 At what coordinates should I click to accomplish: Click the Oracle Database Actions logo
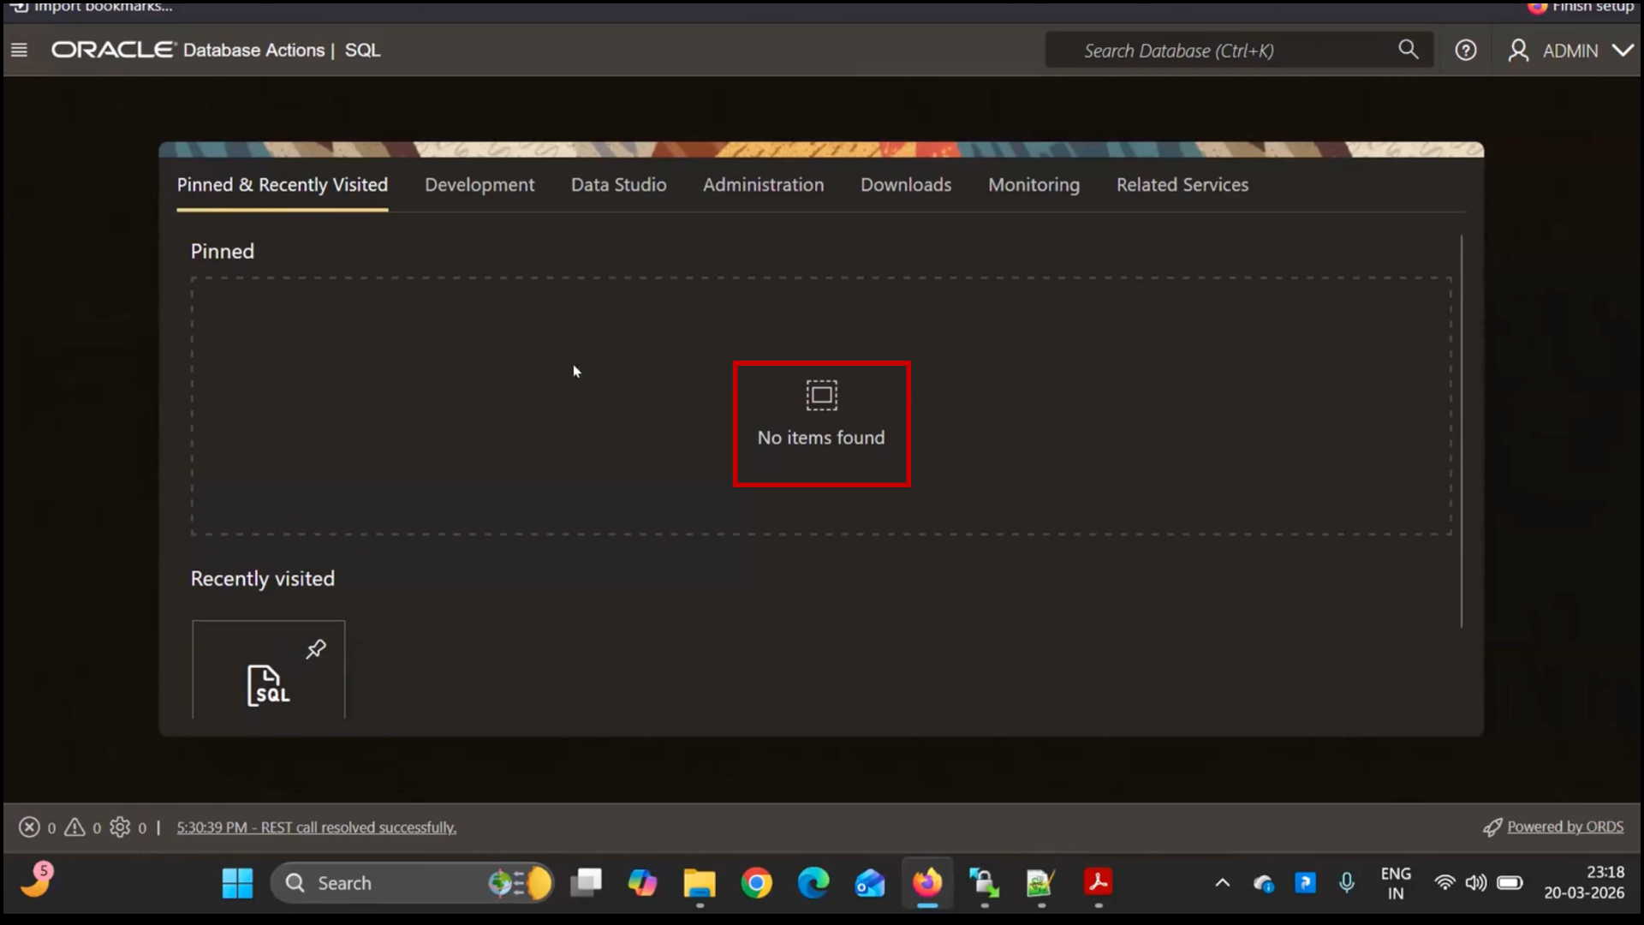tap(113, 49)
